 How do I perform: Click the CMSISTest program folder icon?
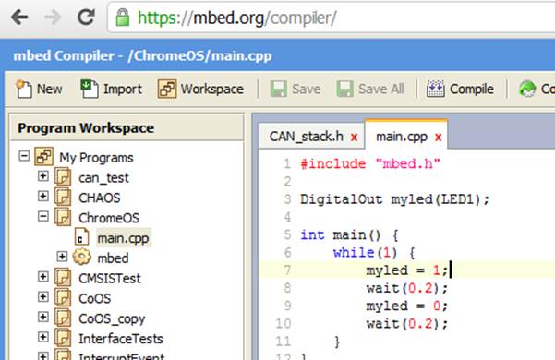pyautogui.click(x=63, y=277)
